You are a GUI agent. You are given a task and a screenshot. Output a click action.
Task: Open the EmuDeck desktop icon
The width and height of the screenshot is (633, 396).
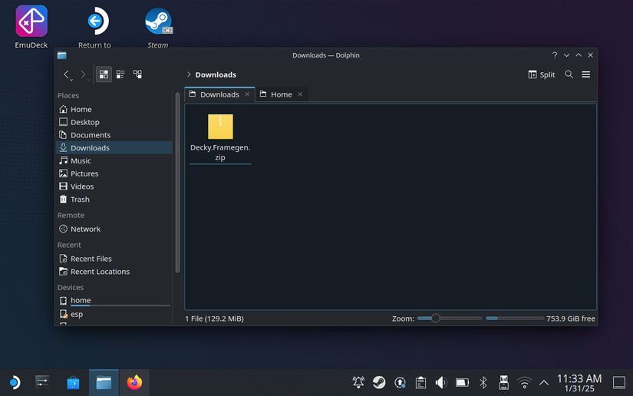point(31,23)
